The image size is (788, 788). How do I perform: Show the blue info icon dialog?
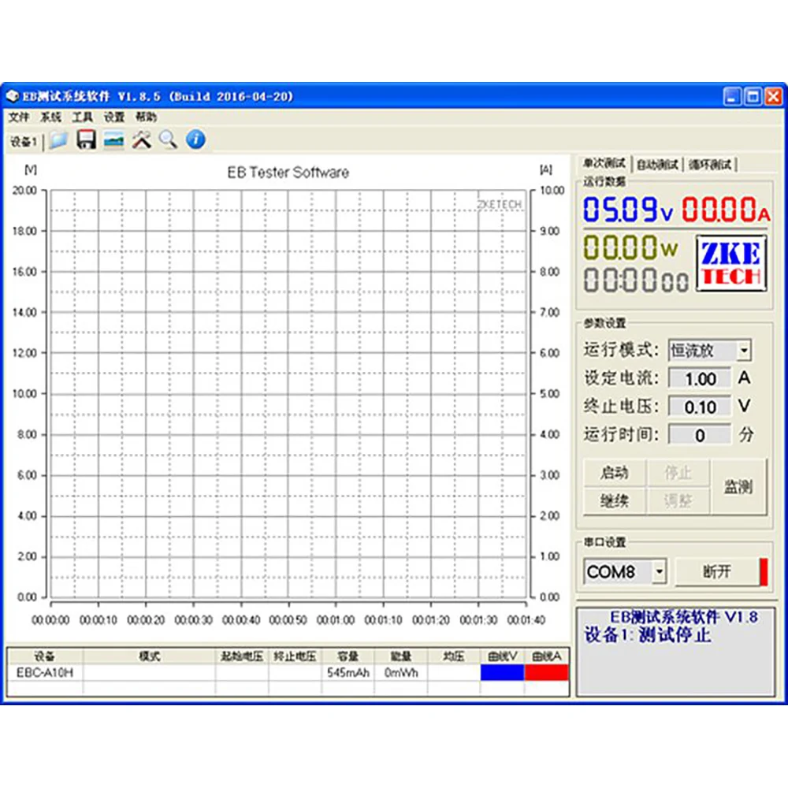195,139
